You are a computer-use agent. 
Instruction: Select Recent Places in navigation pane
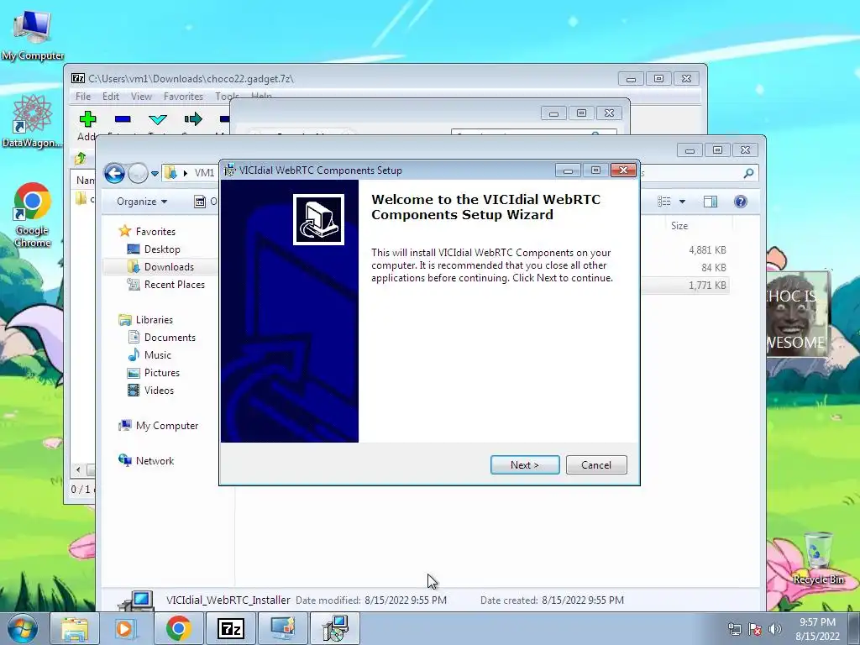point(174,285)
